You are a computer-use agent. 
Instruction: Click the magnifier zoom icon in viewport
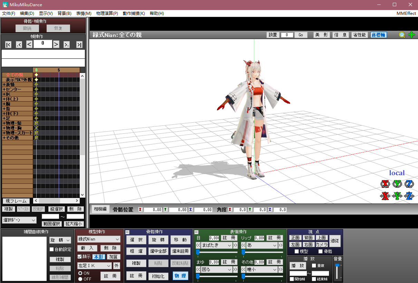click(x=402, y=35)
